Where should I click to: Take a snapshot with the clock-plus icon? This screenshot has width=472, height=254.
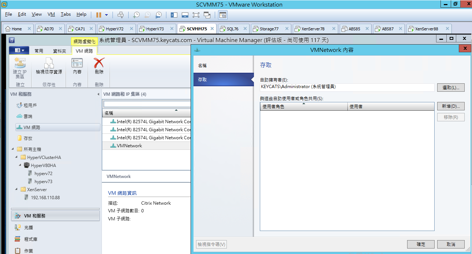click(136, 15)
